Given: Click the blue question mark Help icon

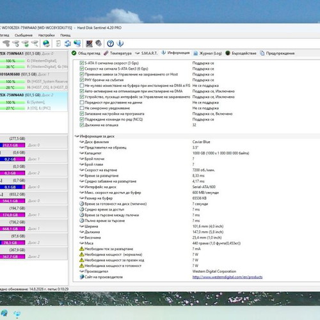Looking at the screenshot, I should (x=110, y=44).
